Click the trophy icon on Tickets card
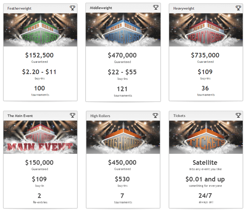246x212 pixels. point(238,115)
